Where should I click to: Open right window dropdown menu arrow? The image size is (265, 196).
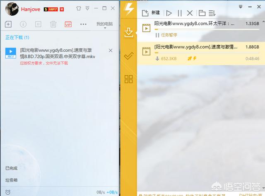pyautogui.click(x=241, y=7)
